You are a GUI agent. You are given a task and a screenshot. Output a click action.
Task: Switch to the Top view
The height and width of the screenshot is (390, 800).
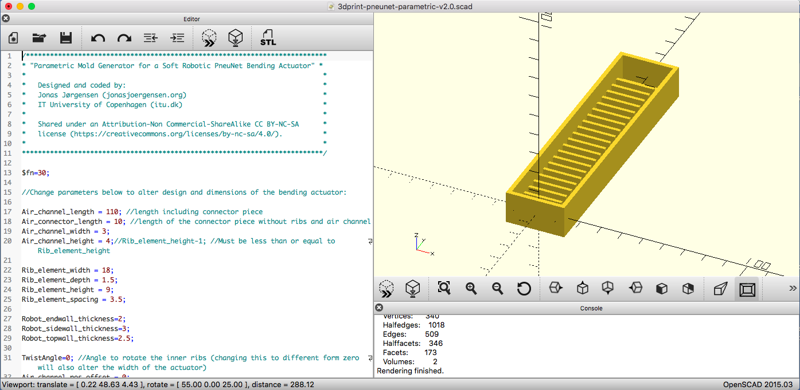click(x=582, y=288)
